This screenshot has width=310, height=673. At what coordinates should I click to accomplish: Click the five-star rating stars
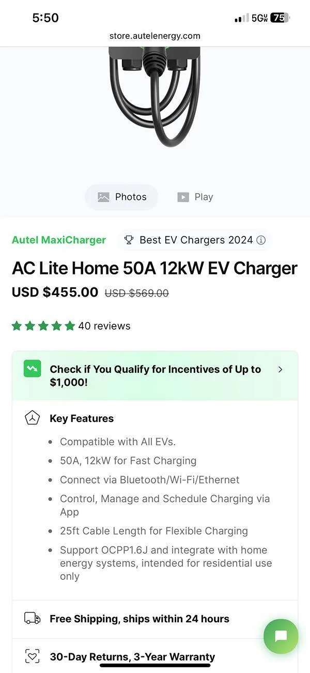coord(43,326)
